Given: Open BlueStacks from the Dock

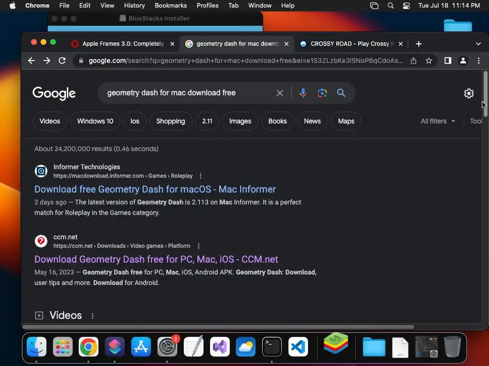Looking at the screenshot, I should coord(336,344).
